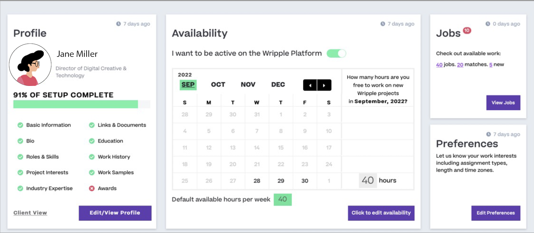The width and height of the screenshot is (534, 233).
Task: Click the green check beside Work Samples
Action: (x=92, y=173)
